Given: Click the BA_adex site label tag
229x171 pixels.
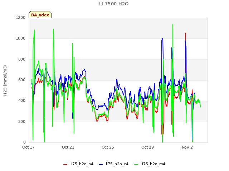Looking at the screenshot, I should 40,15.
